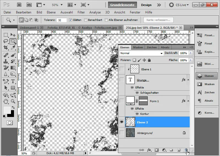Open Mini Bridge via Mb icon
This screenshot has width=220, height=156.
point(29,5)
